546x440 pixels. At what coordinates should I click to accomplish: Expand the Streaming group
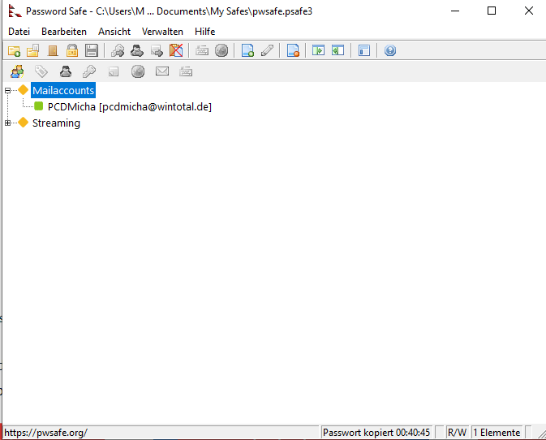[7, 123]
